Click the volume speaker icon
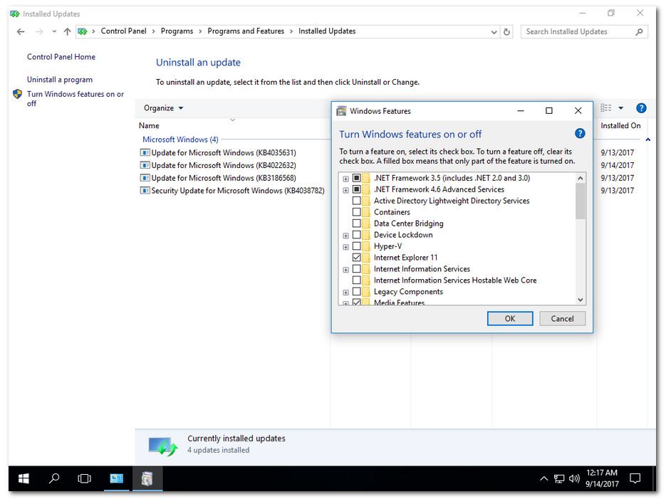This screenshot has height=499, width=666. 574,479
